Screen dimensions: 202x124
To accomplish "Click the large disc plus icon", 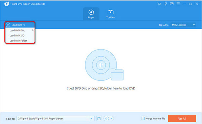I will (x=101, y=65).
